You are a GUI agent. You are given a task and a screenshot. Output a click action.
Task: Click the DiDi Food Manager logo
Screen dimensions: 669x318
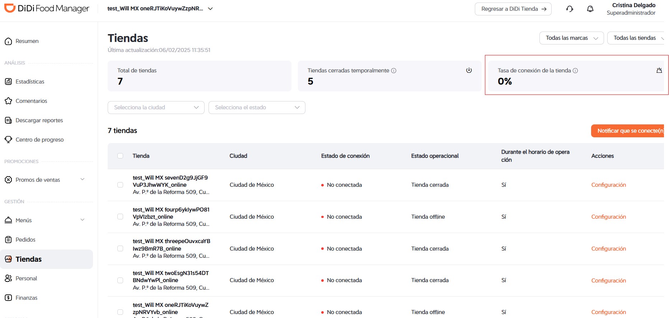coord(47,8)
